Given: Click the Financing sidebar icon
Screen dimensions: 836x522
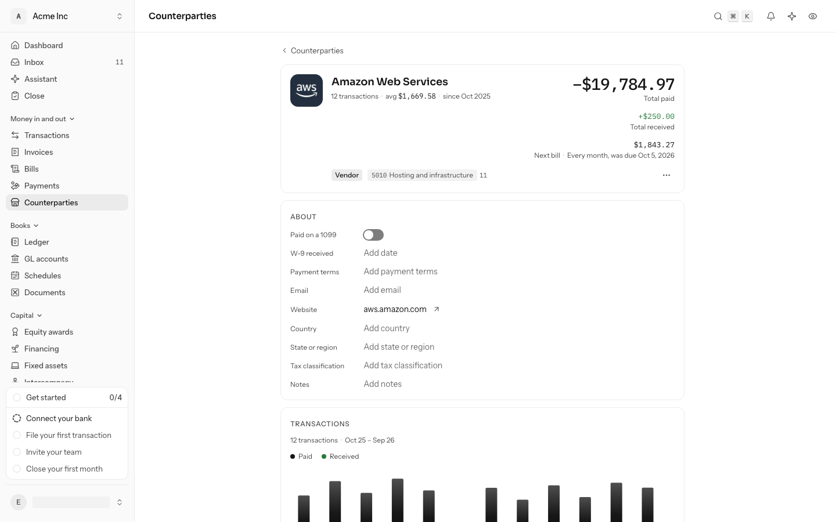Looking at the screenshot, I should click(15, 349).
